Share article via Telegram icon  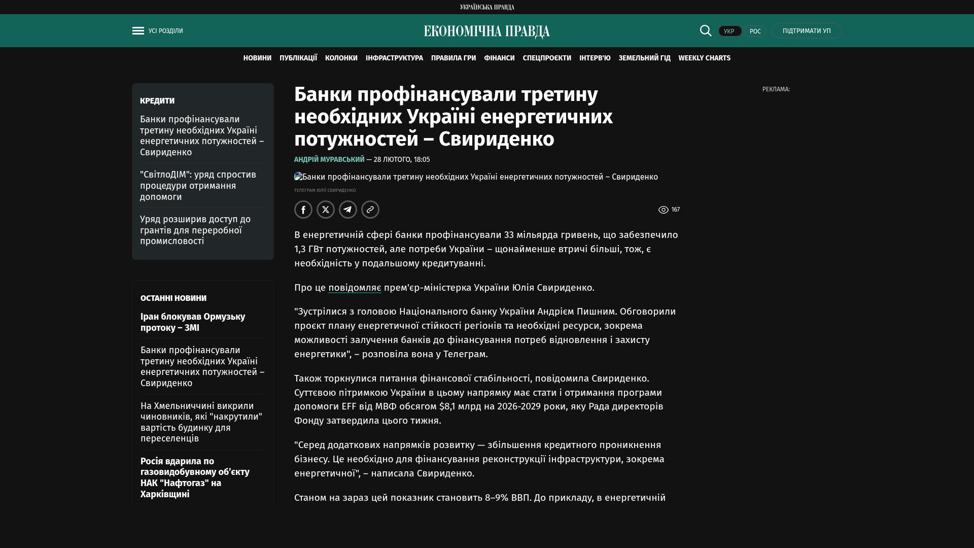(348, 210)
